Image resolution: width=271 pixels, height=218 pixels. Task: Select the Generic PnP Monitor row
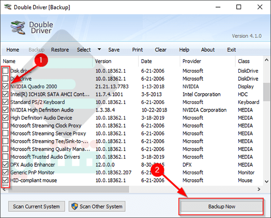[x=132, y=172]
